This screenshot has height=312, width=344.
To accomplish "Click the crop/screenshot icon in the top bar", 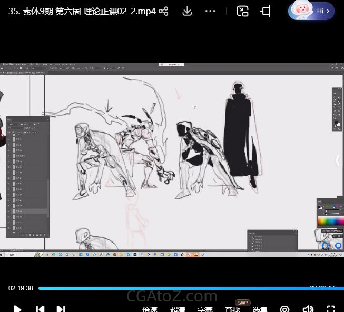I will click(x=266, y=11).
